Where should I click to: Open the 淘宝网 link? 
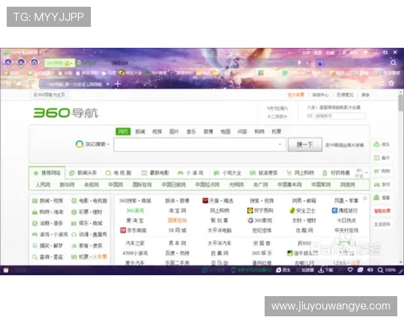[x=177, y=211]
